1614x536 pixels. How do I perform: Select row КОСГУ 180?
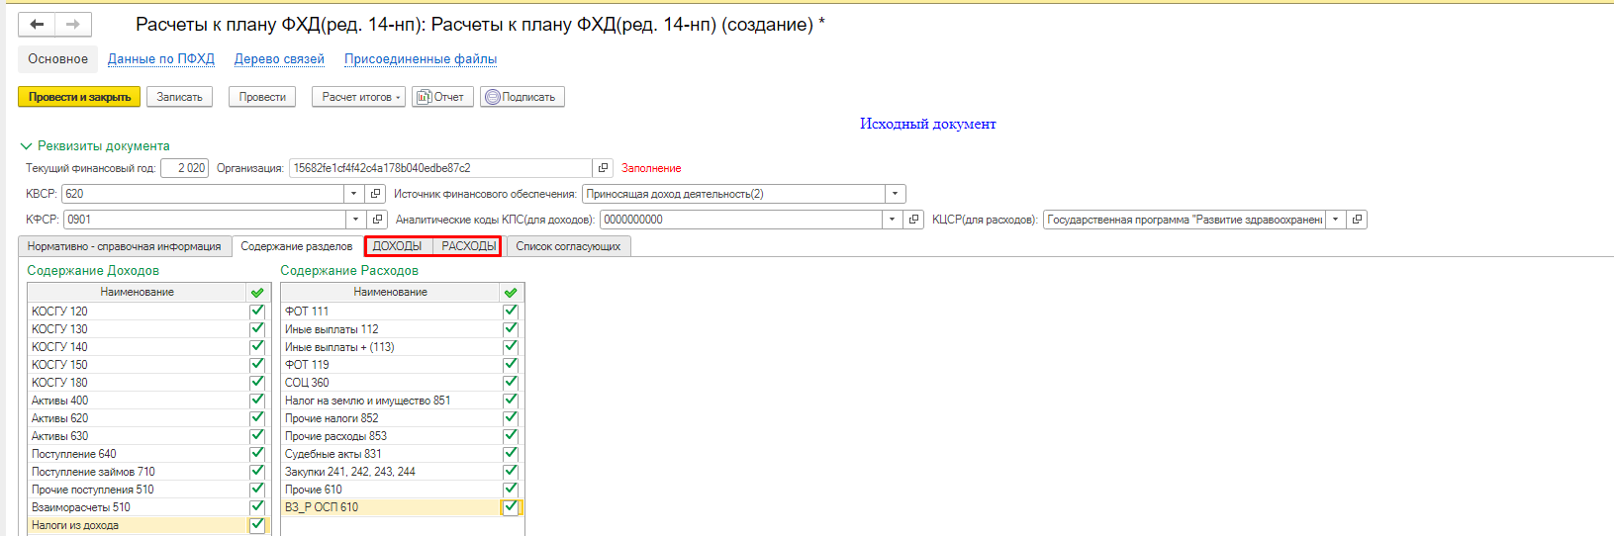pyautogui.click(x=148, y=382)
